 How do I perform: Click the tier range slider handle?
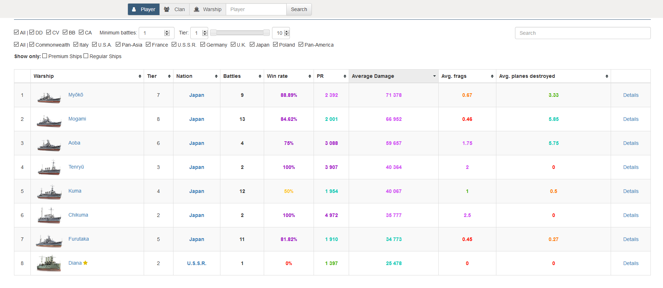(213, 33)
